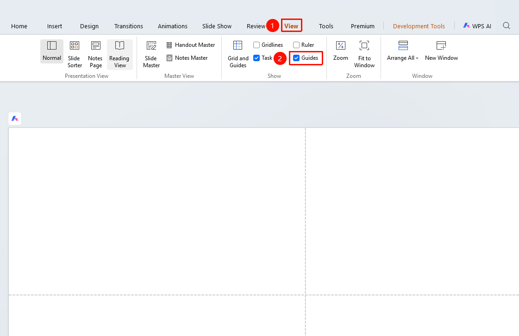Click the search magnifier icon
Image resolution: width=519 pixels, height=336 pixels.
click(x=506, y=25)
